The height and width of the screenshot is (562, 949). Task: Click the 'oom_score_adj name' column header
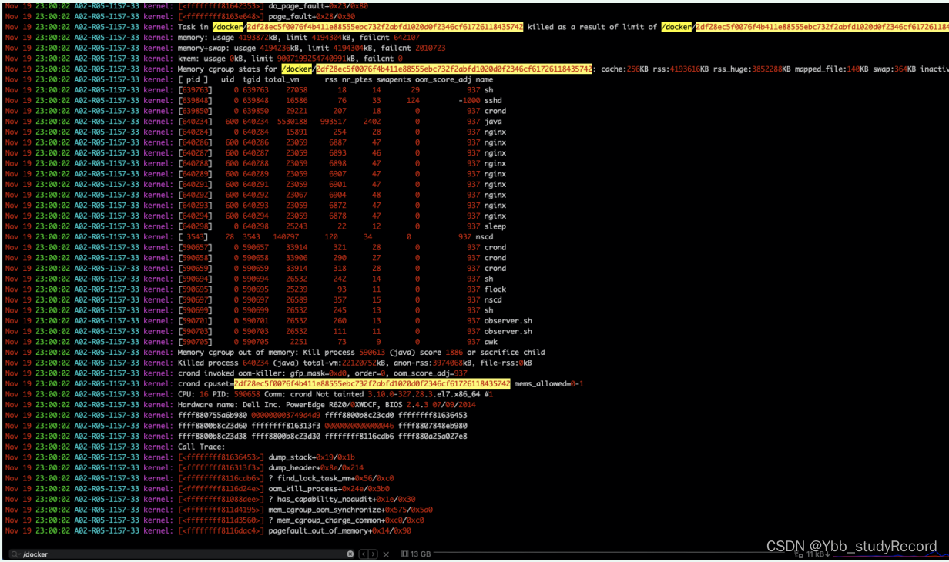click(454, 79)
